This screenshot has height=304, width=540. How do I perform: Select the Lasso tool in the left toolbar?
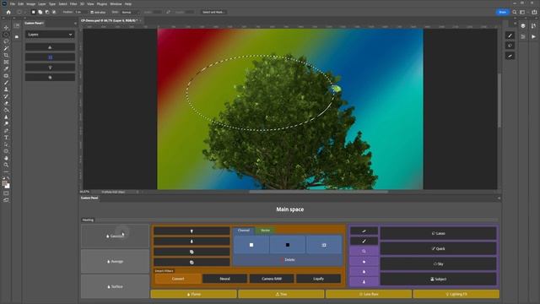(6, 41)
